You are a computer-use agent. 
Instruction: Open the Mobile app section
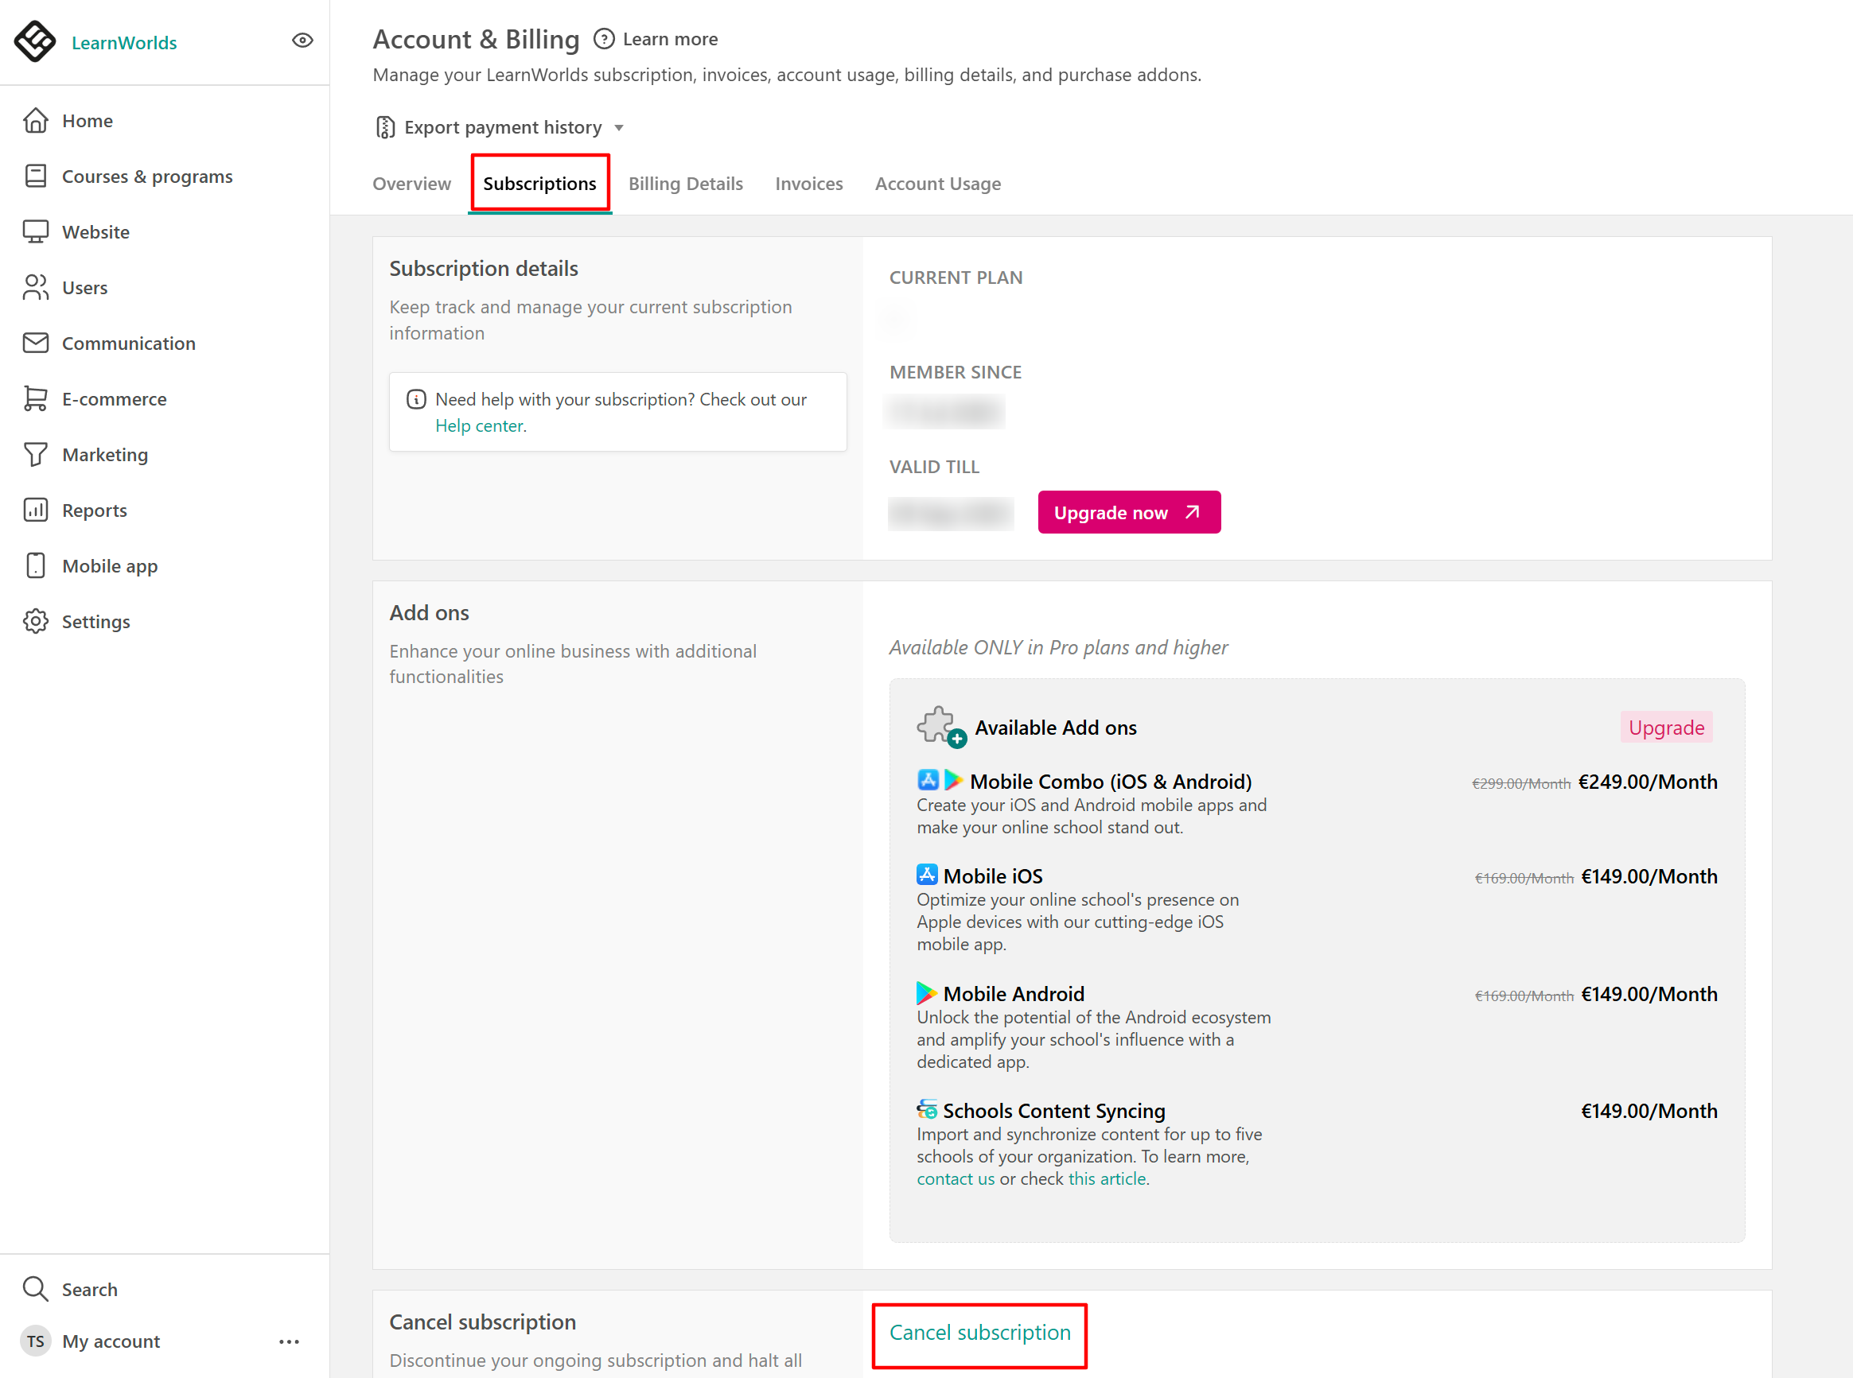109,565
